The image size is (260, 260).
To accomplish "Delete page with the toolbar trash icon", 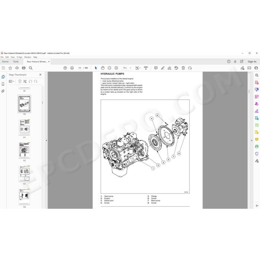I will coord(183,68).
